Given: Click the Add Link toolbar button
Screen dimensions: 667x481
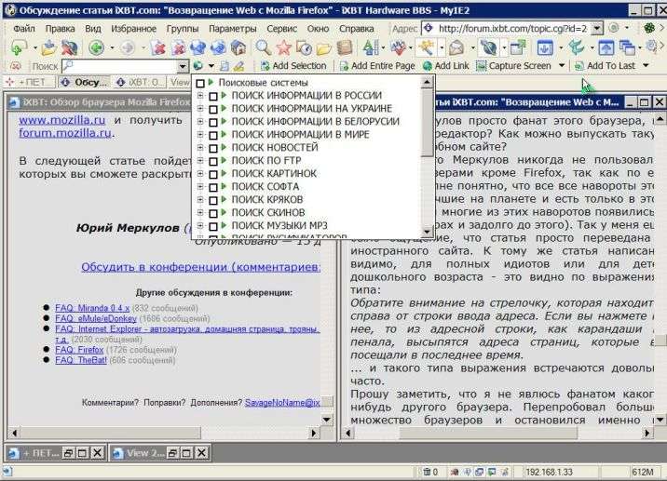Looking at the screenshot, I should pos(445,66).
